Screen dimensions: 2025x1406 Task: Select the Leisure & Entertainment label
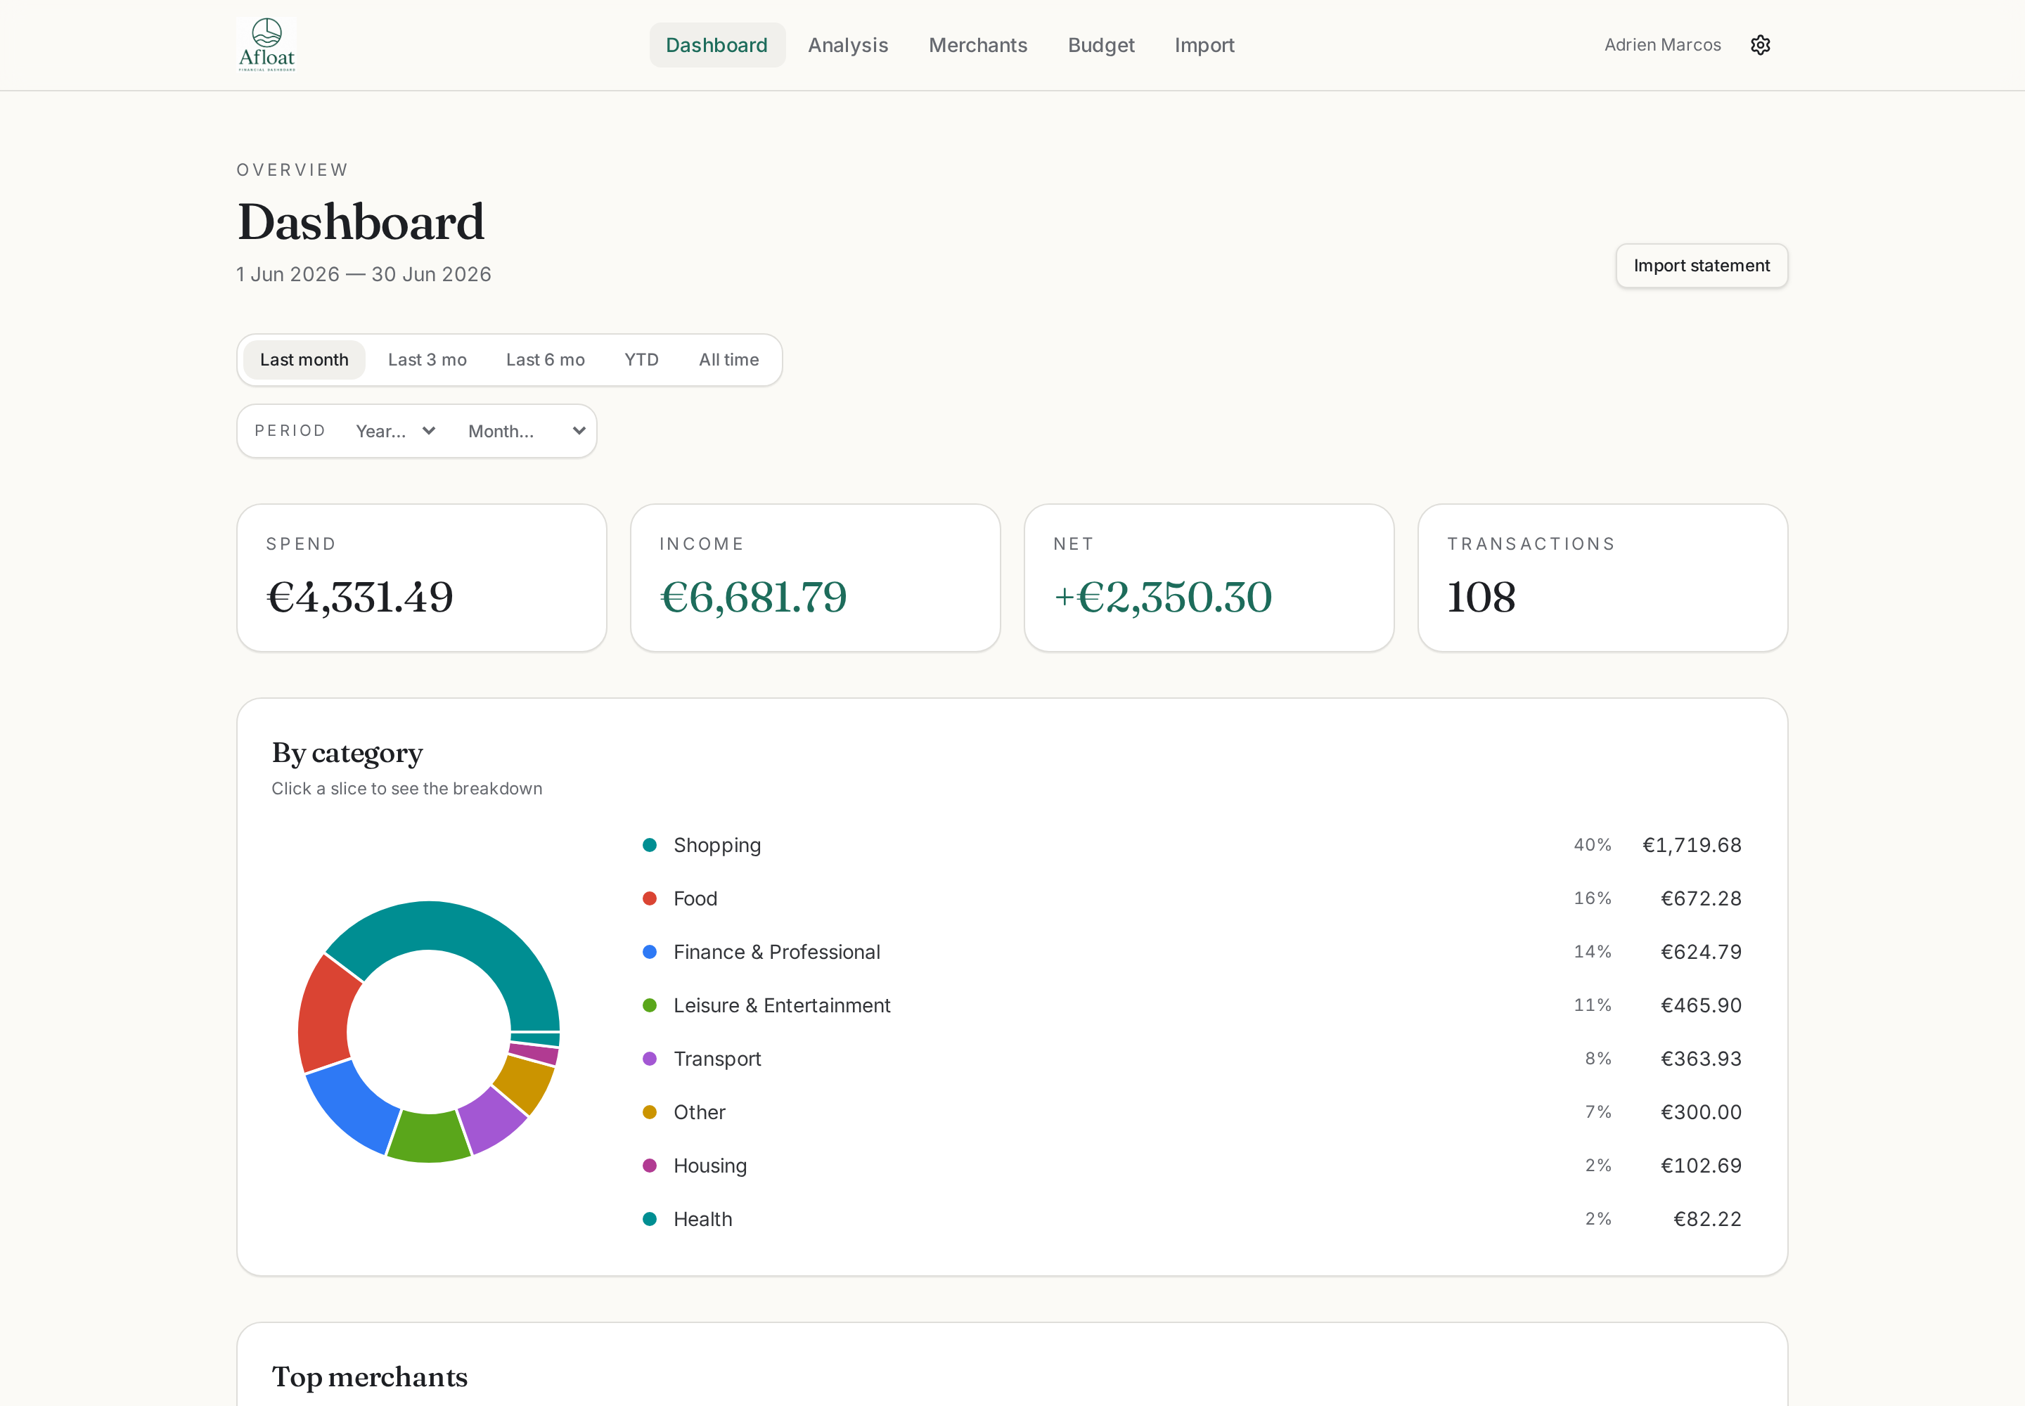pyautogui.click(x=782, y=1005)
